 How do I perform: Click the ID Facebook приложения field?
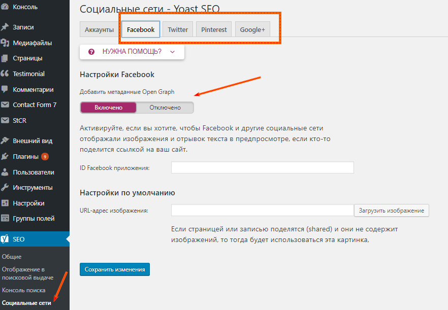(263, 167)
